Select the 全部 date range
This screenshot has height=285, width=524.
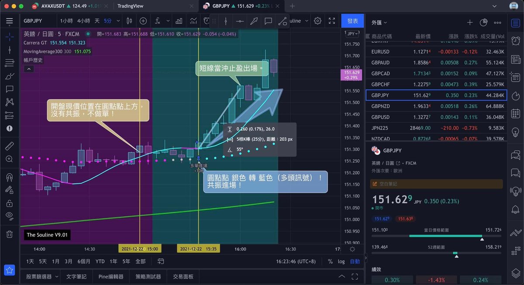pyautogui.click(x=140, y=261)
